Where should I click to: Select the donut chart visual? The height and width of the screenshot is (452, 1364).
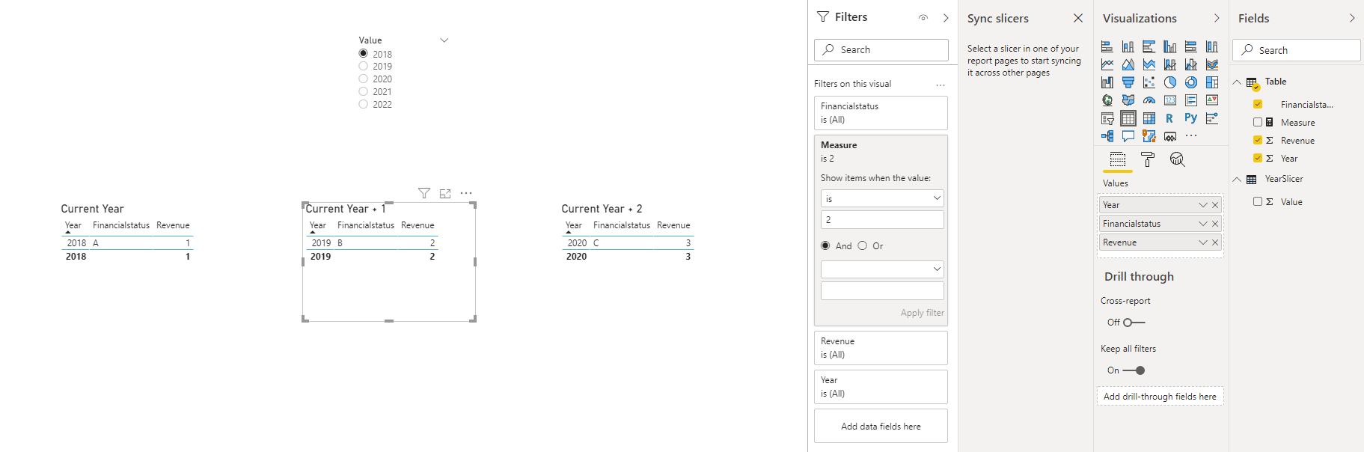pos(1191,82)
